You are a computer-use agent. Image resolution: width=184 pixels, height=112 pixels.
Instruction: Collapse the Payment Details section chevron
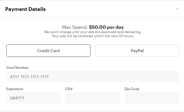point(177,9)
